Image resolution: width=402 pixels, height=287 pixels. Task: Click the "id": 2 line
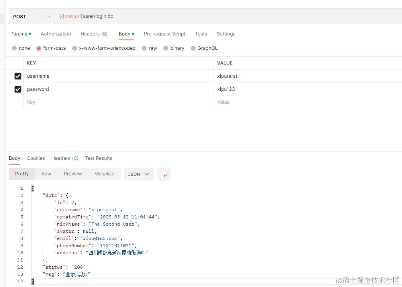65,202
